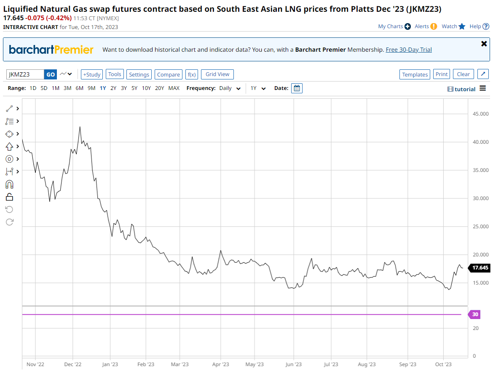Select the 6M range option
Screen dimensions: 493x372
click(79, 88)
